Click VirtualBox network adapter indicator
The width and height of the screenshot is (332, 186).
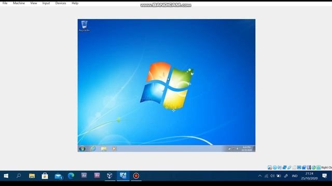point(285,167)
